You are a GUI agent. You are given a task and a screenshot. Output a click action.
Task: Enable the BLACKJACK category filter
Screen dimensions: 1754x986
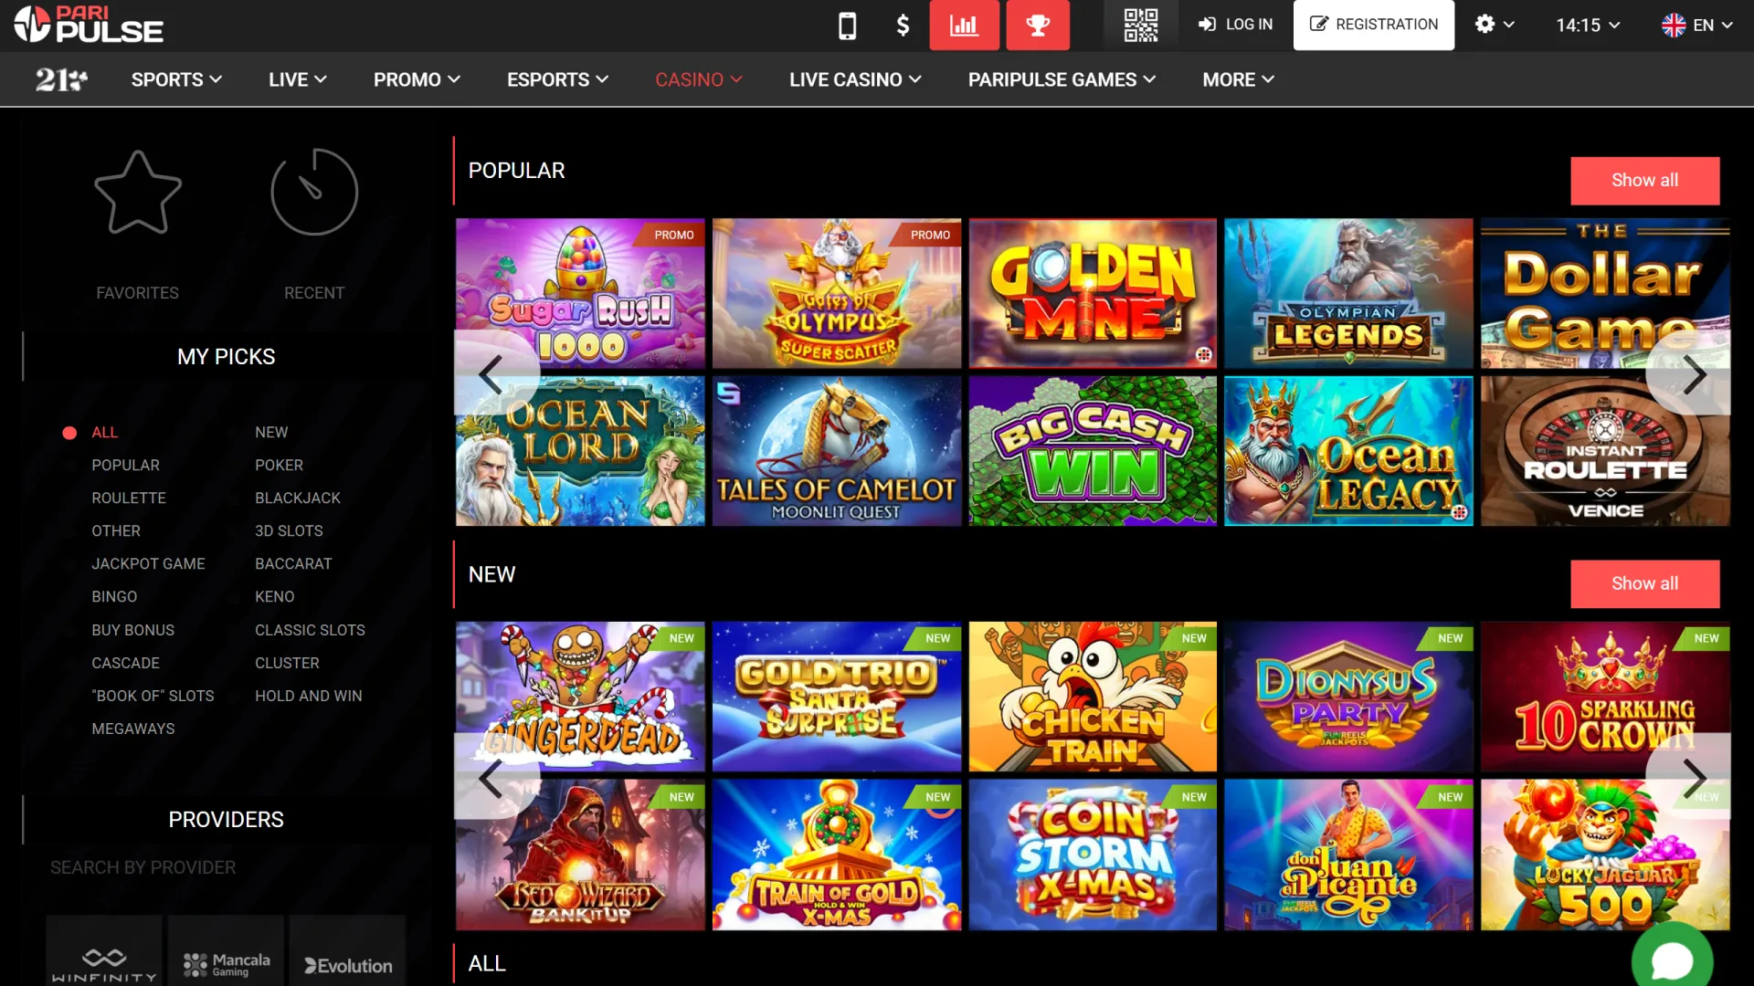[x=298, y=498]
